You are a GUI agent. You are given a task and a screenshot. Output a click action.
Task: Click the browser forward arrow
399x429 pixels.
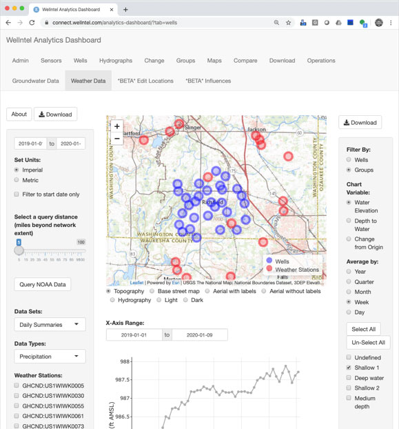pyautogui.click(x=20, y=23)
